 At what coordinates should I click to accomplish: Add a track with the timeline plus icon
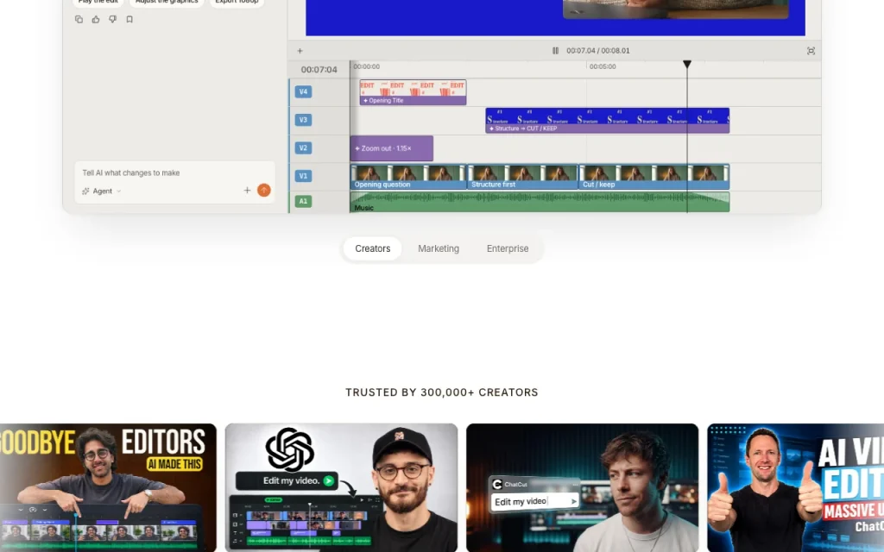[x=300, y=51]
